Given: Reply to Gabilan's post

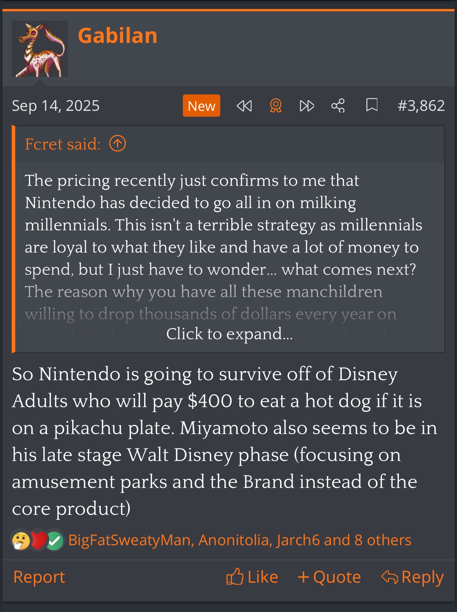Looking at the screenshot, I should [412, 577].
